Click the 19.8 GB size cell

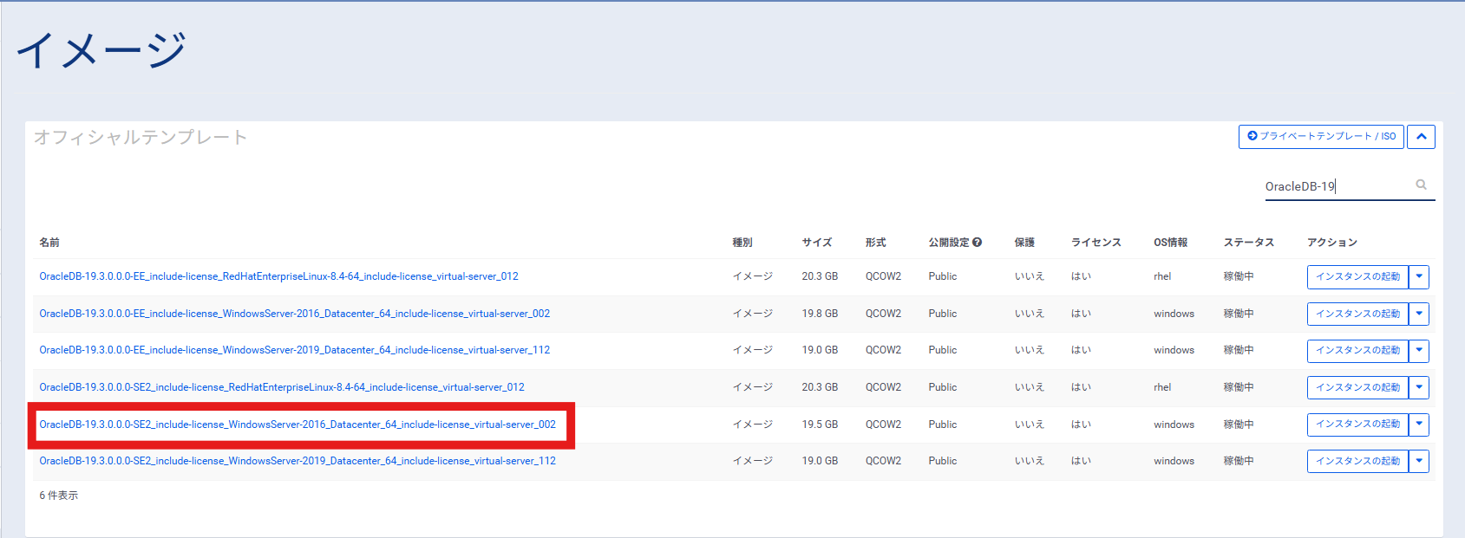coord(820,314)
